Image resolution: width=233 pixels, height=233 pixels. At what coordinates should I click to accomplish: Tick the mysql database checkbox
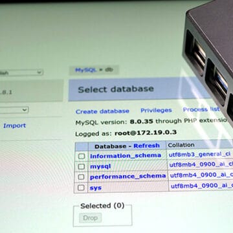tap(81, 166)
